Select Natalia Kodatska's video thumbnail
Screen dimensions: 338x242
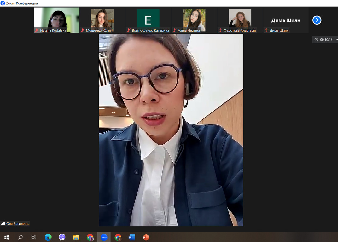coord(56,20)
